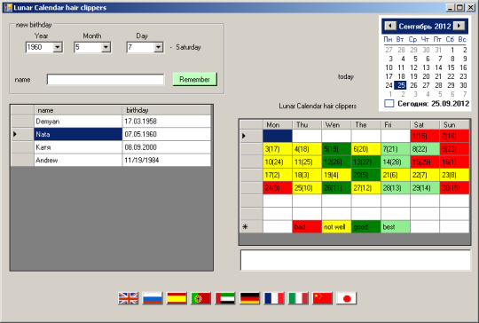This screenshot has width=479, height=323.
Task: Focus the name input field
Action: coord(106,80)
